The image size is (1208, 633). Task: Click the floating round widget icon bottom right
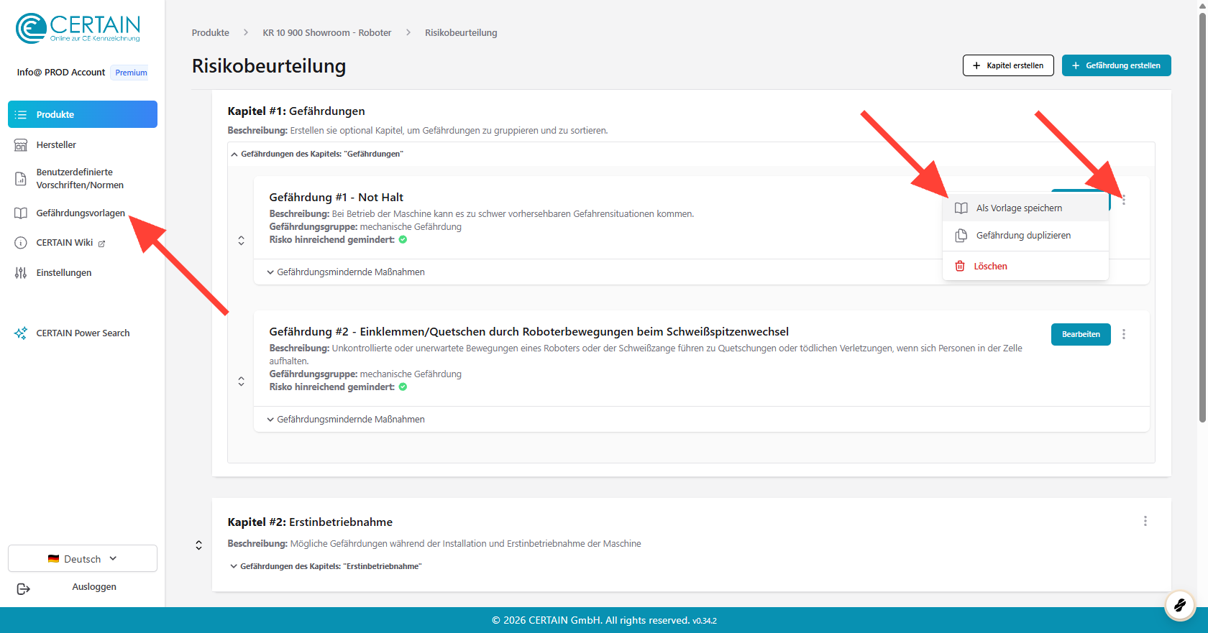(1179, 606)
